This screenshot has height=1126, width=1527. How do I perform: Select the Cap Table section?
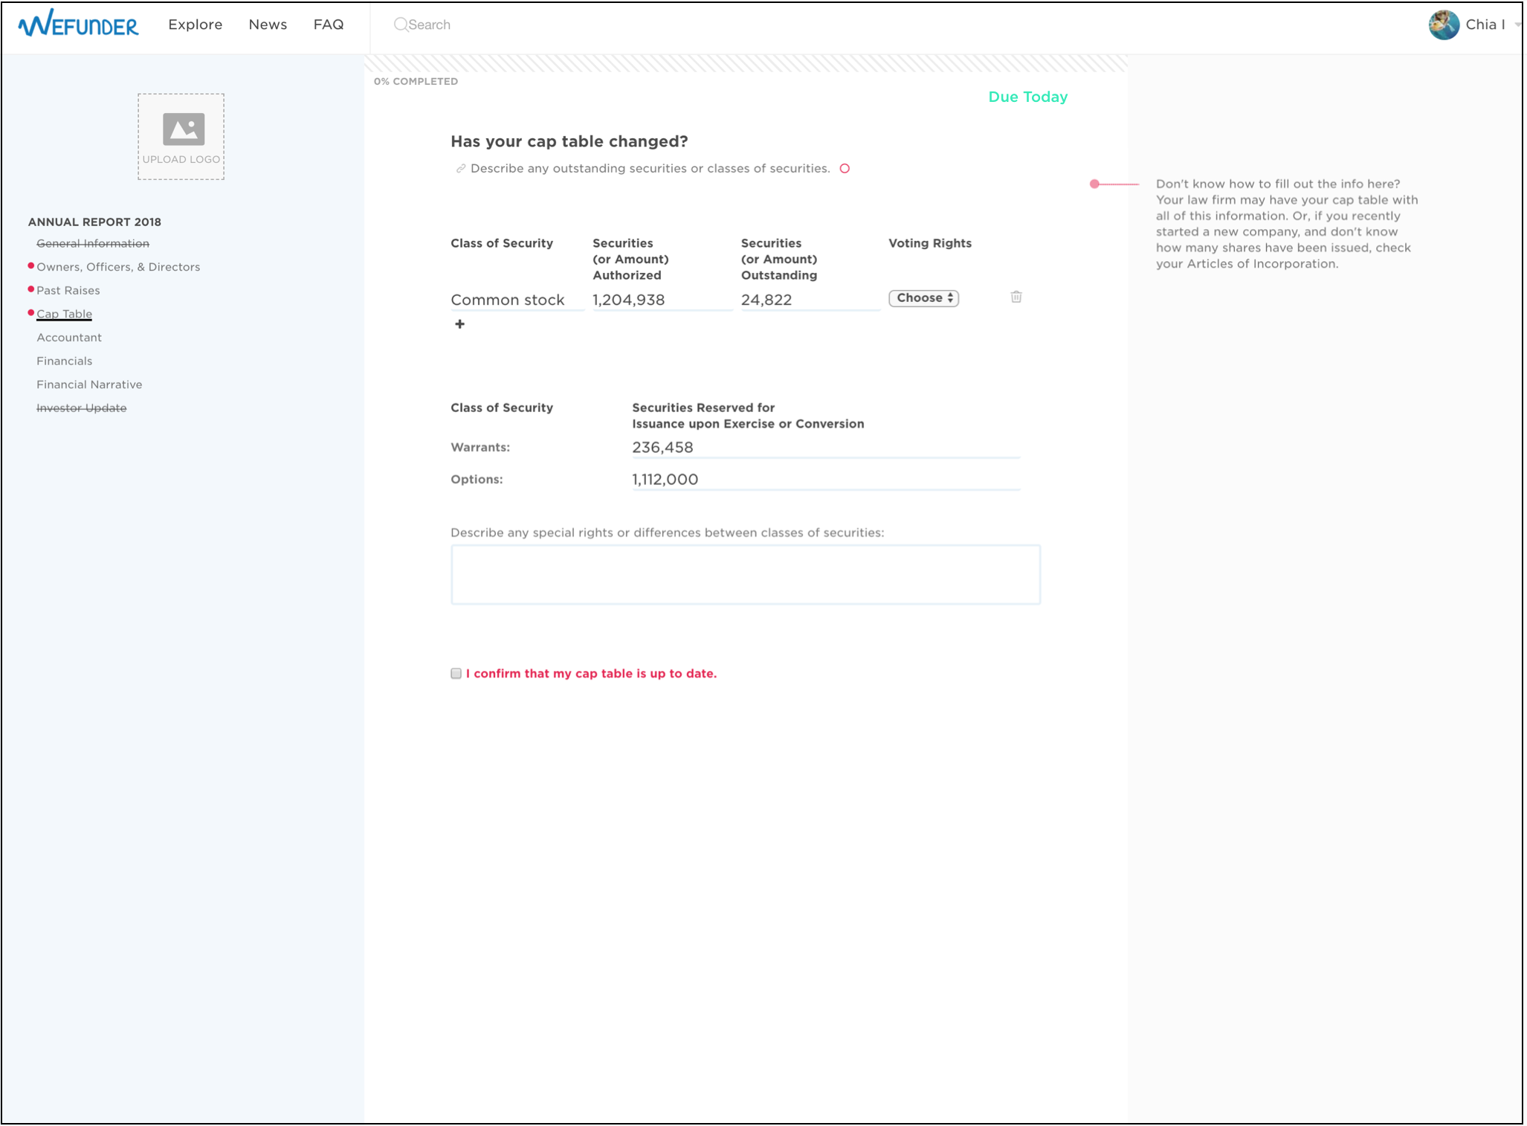pos(65,314)
